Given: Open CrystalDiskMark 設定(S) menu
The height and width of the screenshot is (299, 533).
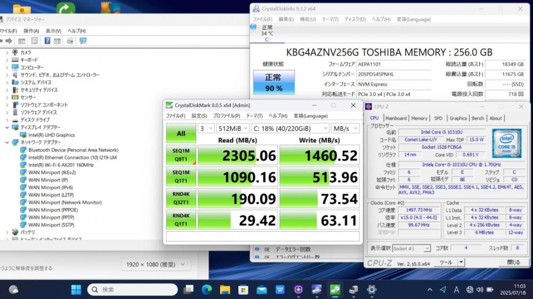Looking at the screenshot, I should (199, 116).
